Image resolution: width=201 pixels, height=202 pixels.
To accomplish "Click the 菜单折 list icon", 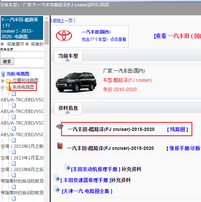I will pyautogui.click(x=27, y=44).
